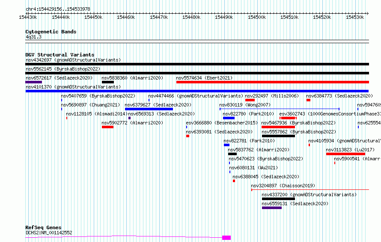Click the RefSeq Genes track title

pos(43,228)
